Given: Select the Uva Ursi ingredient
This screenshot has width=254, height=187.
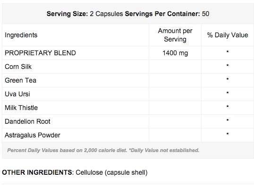Looking at the screenshot, I should coord(17,94).
